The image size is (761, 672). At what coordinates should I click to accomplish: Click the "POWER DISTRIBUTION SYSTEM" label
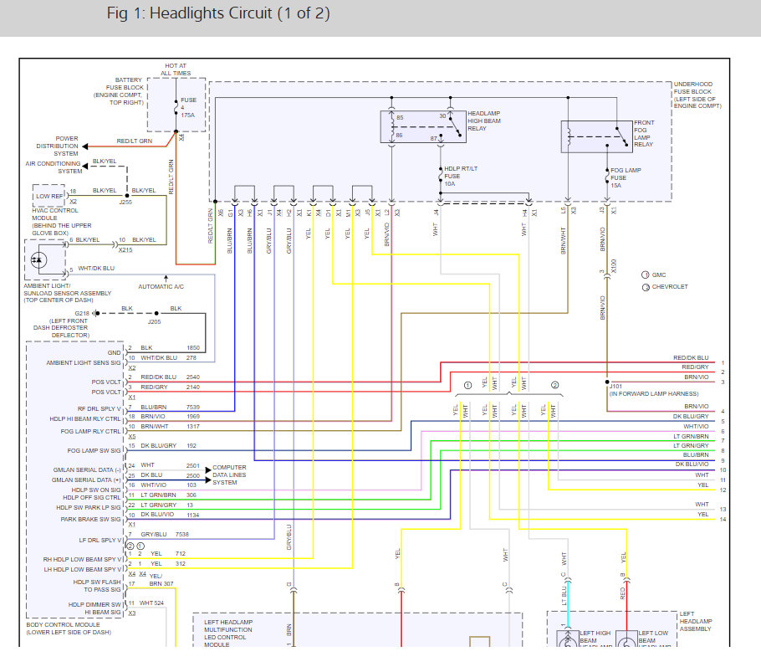pyautogui.click(x=57, y=146)
